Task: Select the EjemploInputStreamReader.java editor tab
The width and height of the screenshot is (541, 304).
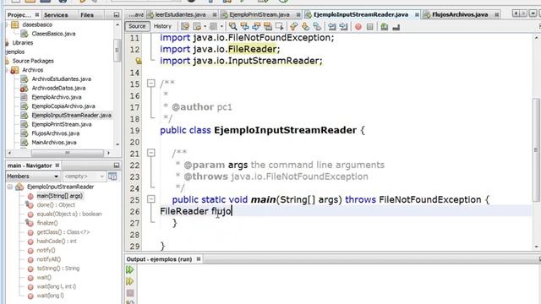Action: (x=361, y=14)
